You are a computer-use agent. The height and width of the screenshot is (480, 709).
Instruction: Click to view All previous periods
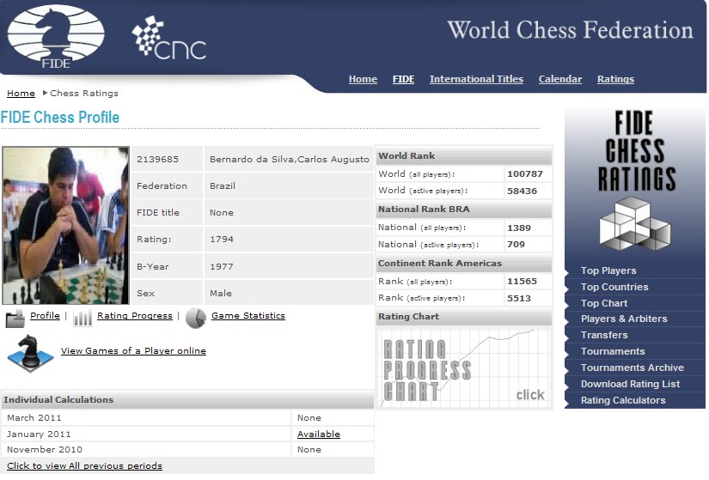tap(84, 465)
